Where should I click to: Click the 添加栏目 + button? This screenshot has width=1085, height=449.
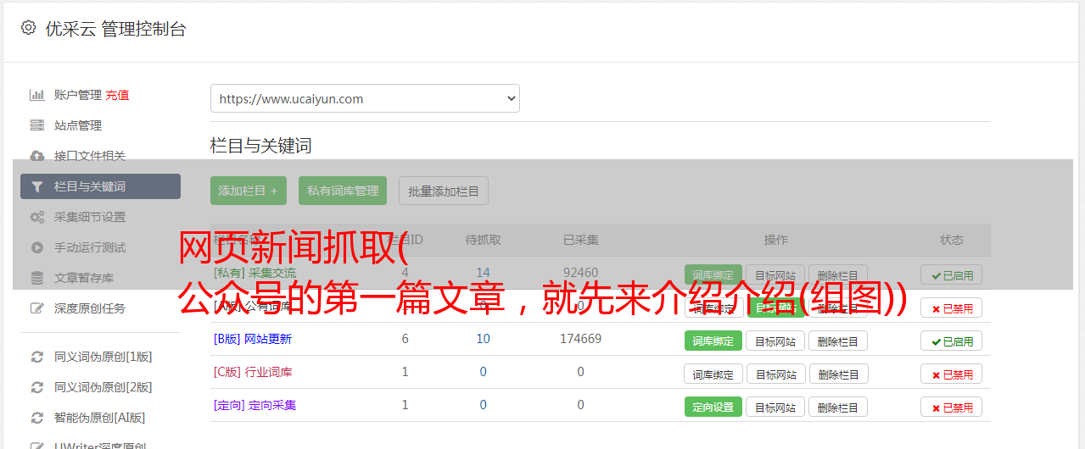tap(249, 191)
